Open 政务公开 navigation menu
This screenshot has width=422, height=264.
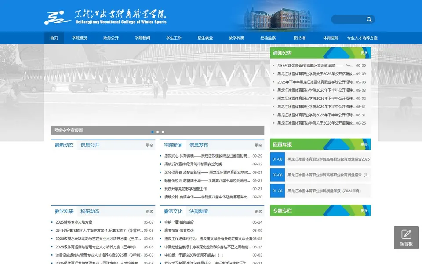tap(111, 38)
